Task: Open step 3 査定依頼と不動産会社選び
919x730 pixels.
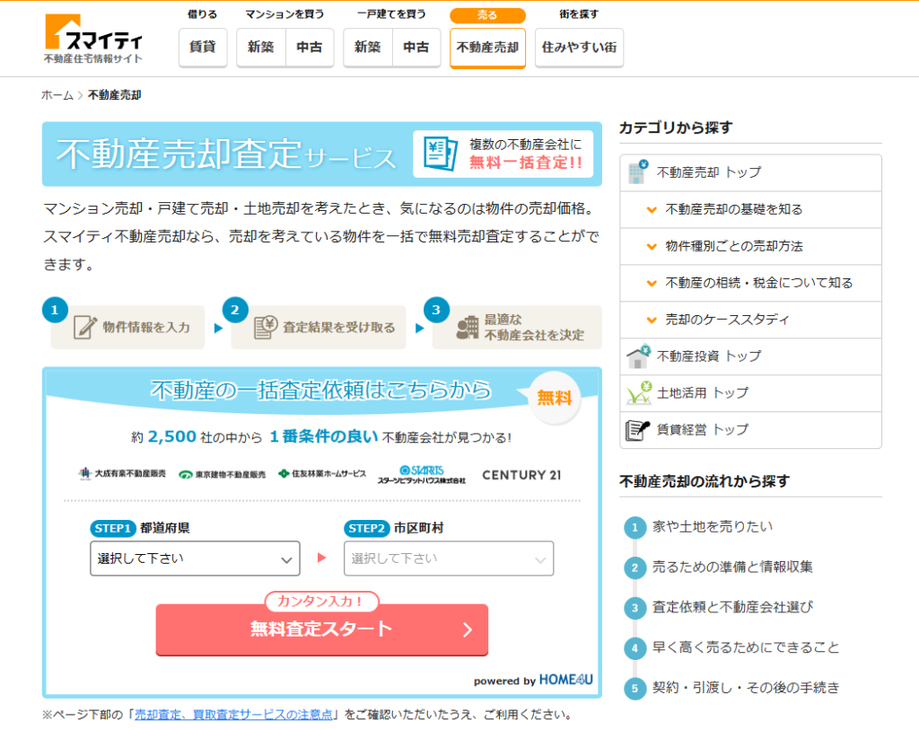Action: [732, 608]
